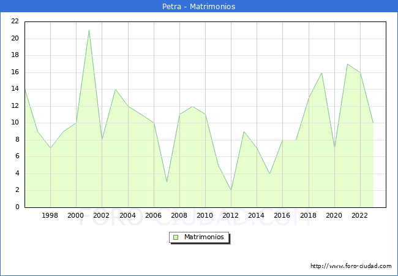The width and height of the screenshot is (398, 276).
Task: Click y-axis value 12
Action: point(15,105)
